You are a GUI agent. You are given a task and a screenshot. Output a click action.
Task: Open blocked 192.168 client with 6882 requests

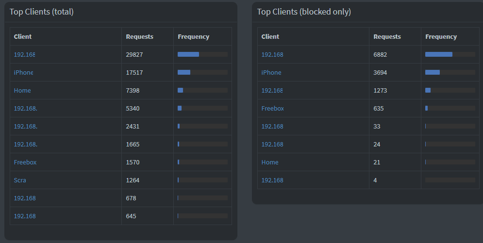coord(272,54)
